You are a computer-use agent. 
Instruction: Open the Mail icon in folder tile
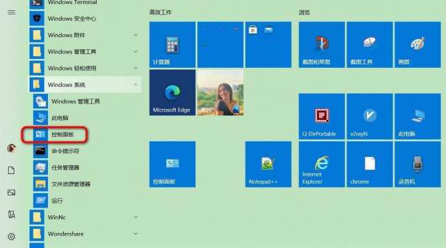268,29
